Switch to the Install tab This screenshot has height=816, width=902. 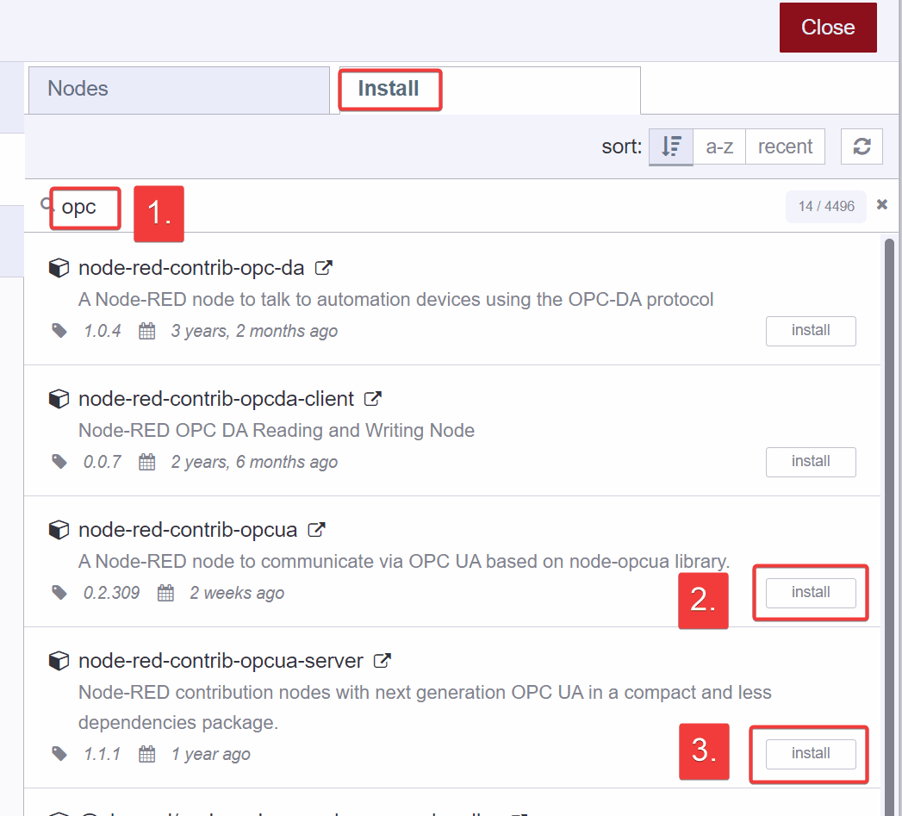(x=389, y=89)
